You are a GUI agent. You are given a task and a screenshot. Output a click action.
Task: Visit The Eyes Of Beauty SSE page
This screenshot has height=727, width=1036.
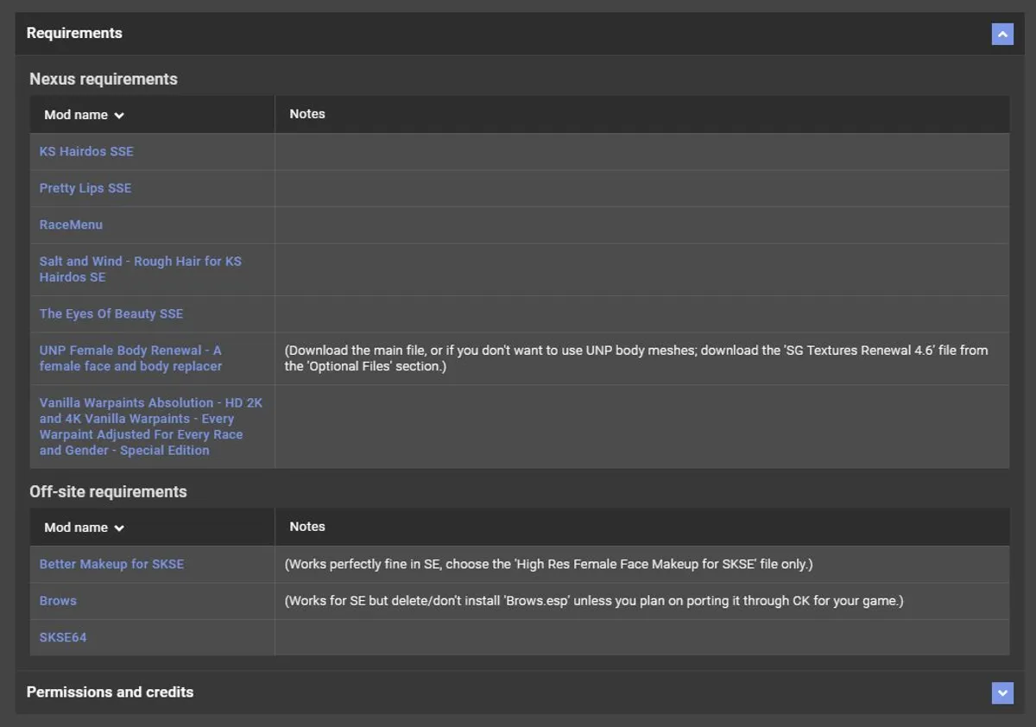coord(111,314)
